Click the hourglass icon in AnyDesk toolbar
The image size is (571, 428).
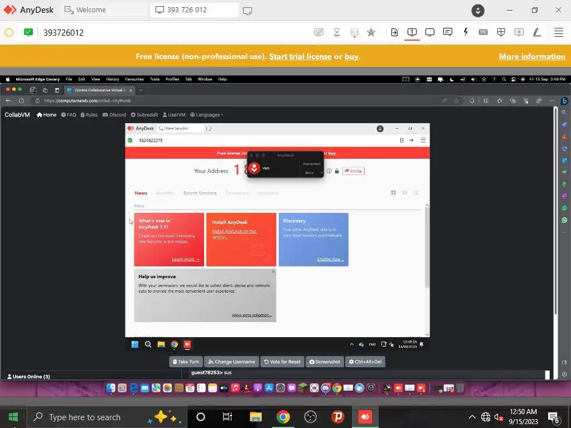click(x=337, y=32)
